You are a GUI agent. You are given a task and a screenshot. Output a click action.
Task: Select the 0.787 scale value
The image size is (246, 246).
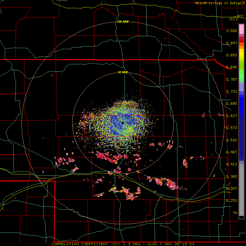point(232,79)
